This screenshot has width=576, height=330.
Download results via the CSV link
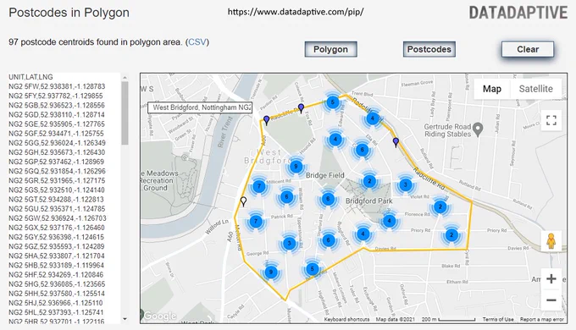point(197,42)
